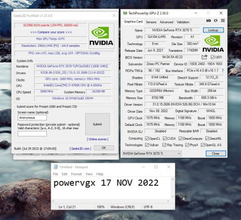The image size is (241, 220).
Task: Click the password protection input field
Action: [x=32, y=134]
